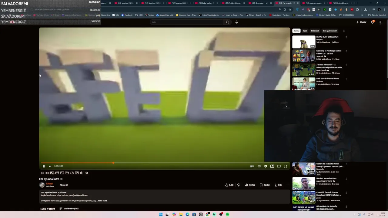This screenshot has height=218, width=388.
Task: Select the Son yüklenenler filter chip
Action: [x=330, y=31]
